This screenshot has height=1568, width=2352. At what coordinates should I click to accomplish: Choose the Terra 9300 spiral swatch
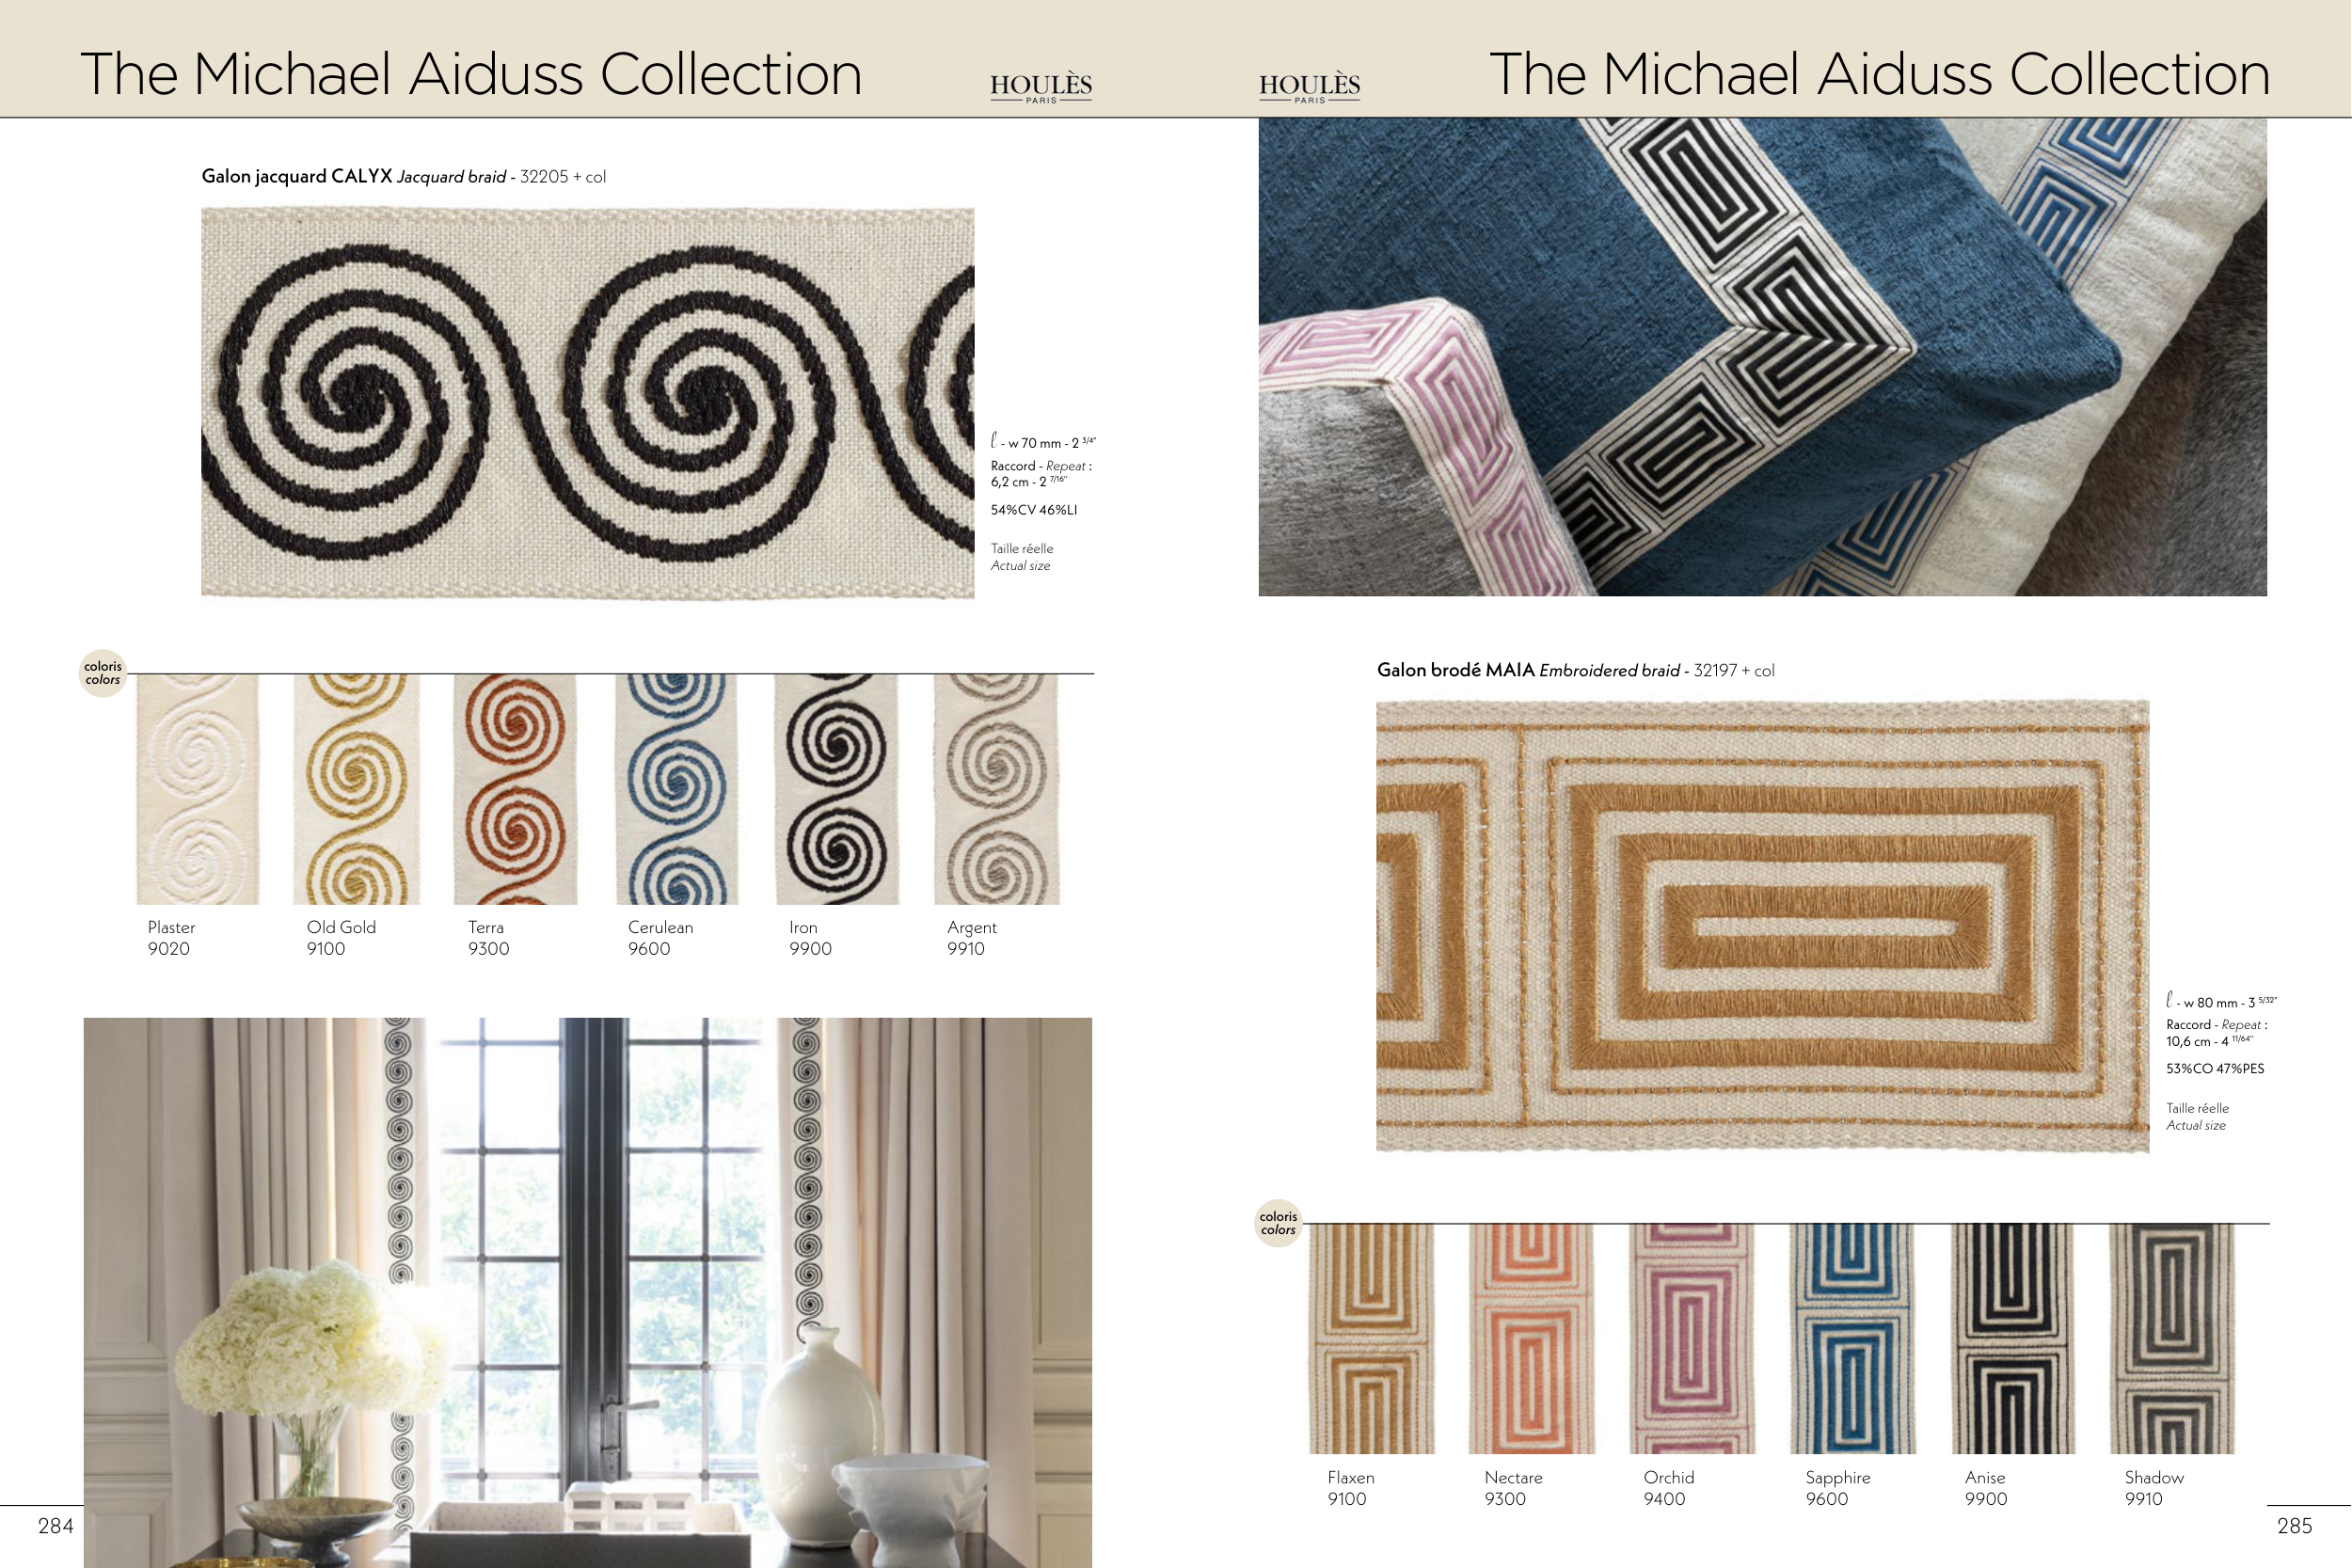(x=515, y=789)
